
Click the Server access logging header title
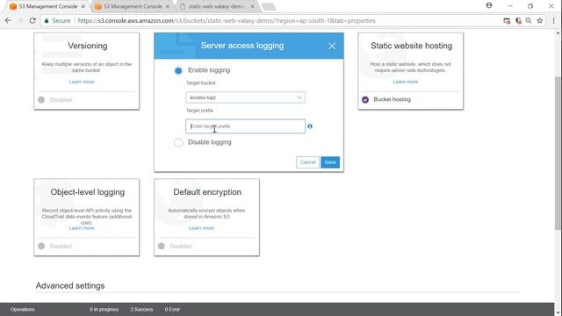pyautogui.click(x=242, y=46)
